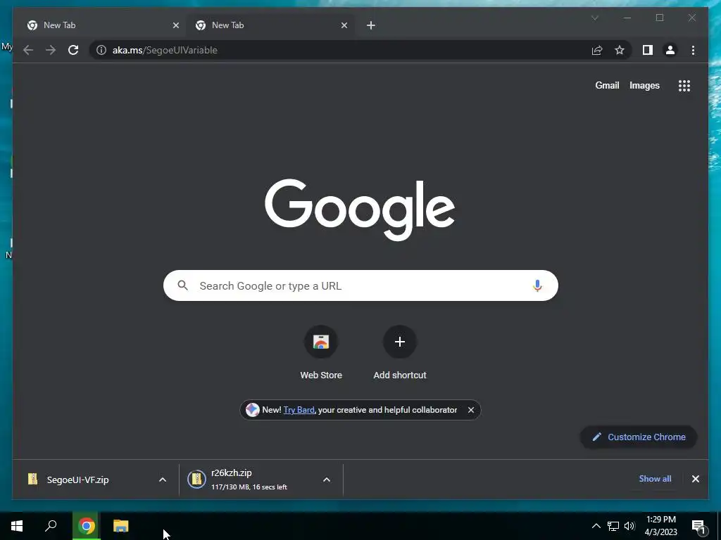Open the clock showing 1:29 PM
Screen dimensions: 721x540
click(x=660, y=526)
